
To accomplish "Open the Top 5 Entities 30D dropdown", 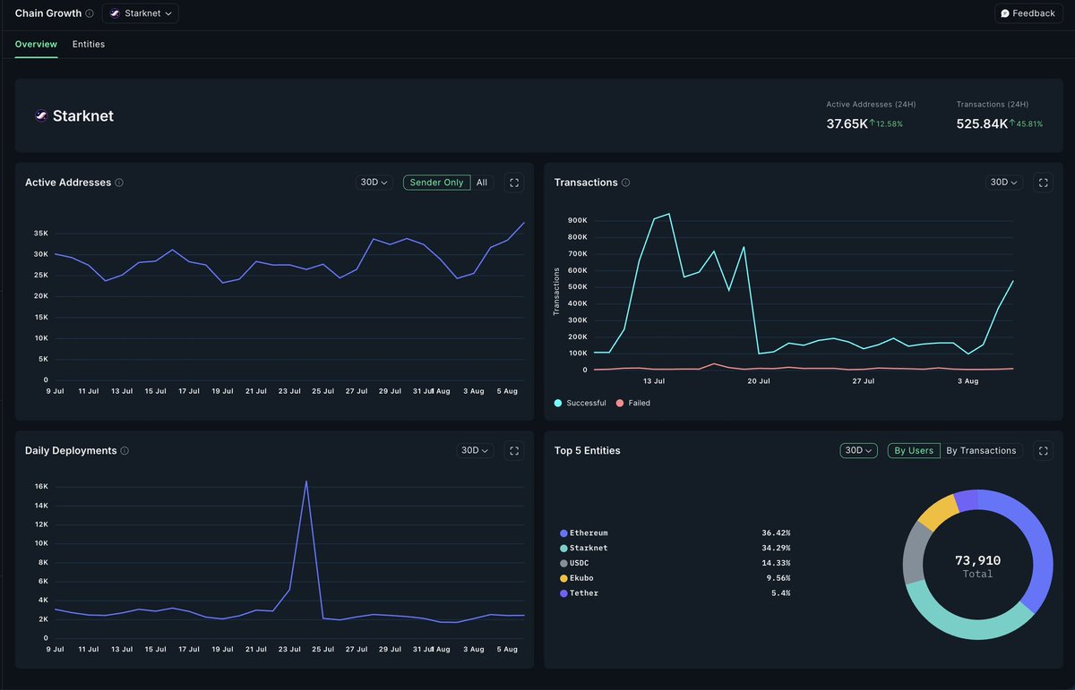I will tap(859, 450).
